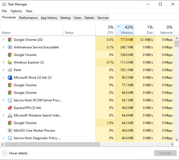
Task: Click the ExpressVPN red icon
Action: pyautogui.click(x=10, y=108)
